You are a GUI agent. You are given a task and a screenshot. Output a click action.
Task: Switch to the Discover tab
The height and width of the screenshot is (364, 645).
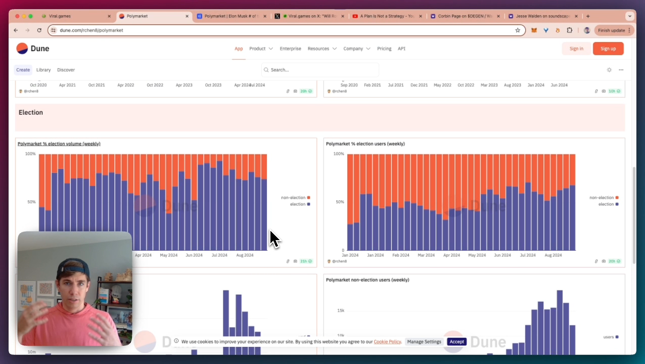click(66, 70)
